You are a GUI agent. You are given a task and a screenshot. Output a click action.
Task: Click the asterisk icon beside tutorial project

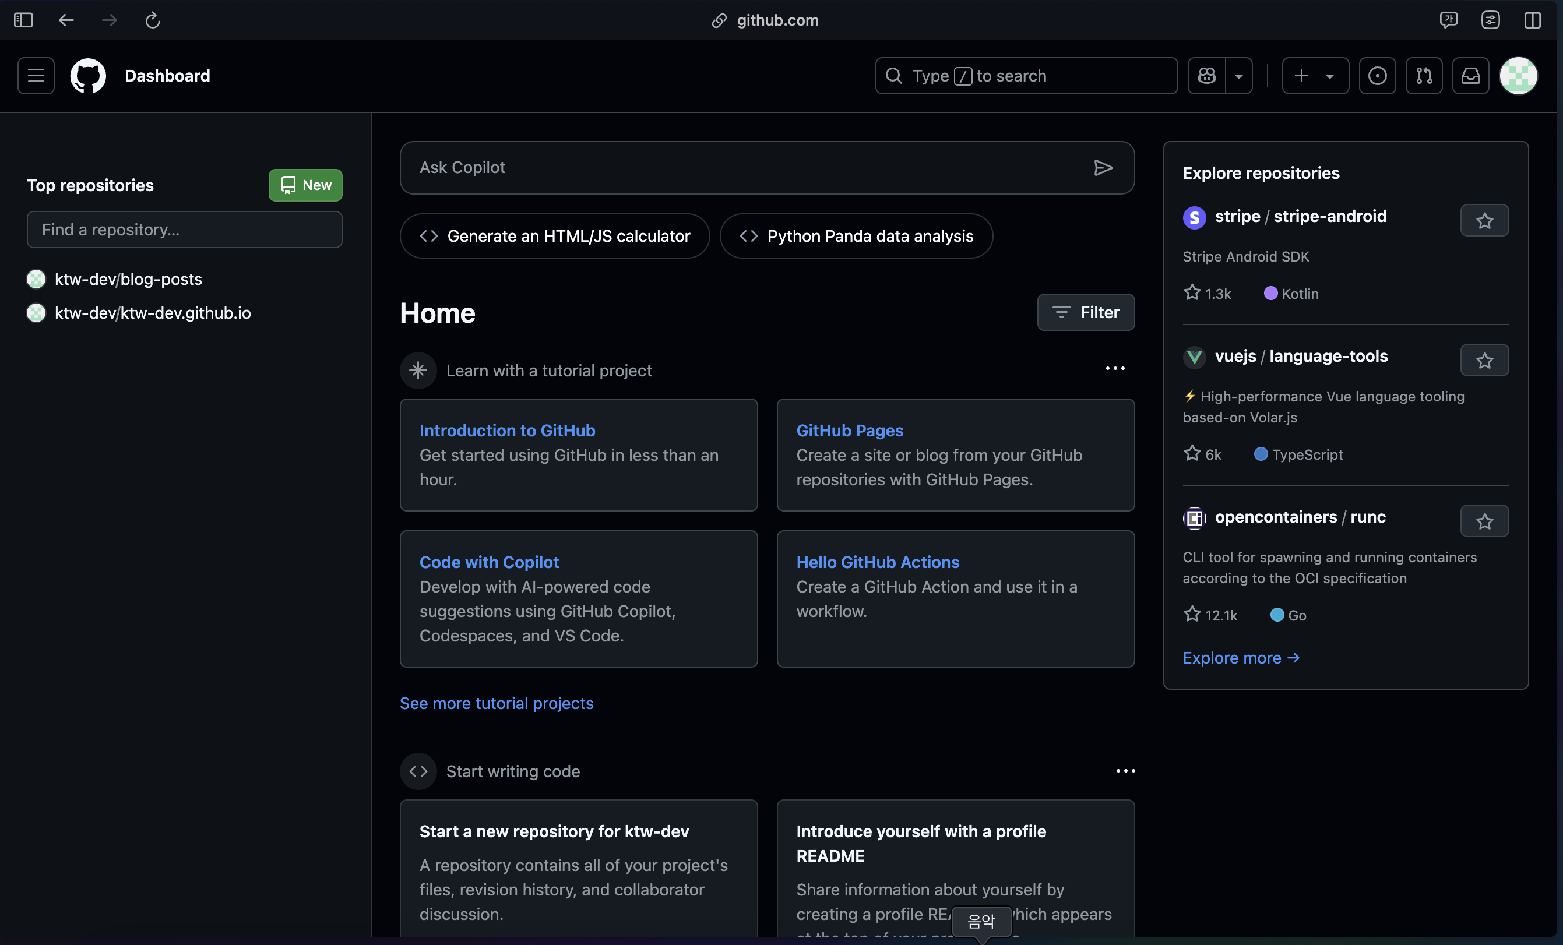tap(418, 371)
